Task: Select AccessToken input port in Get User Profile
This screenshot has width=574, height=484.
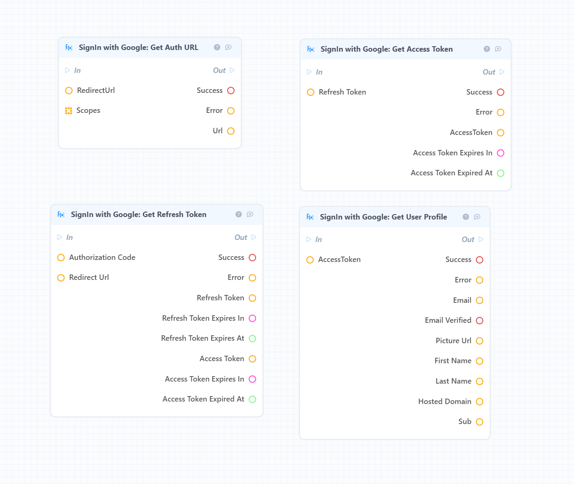Action: 310,260
